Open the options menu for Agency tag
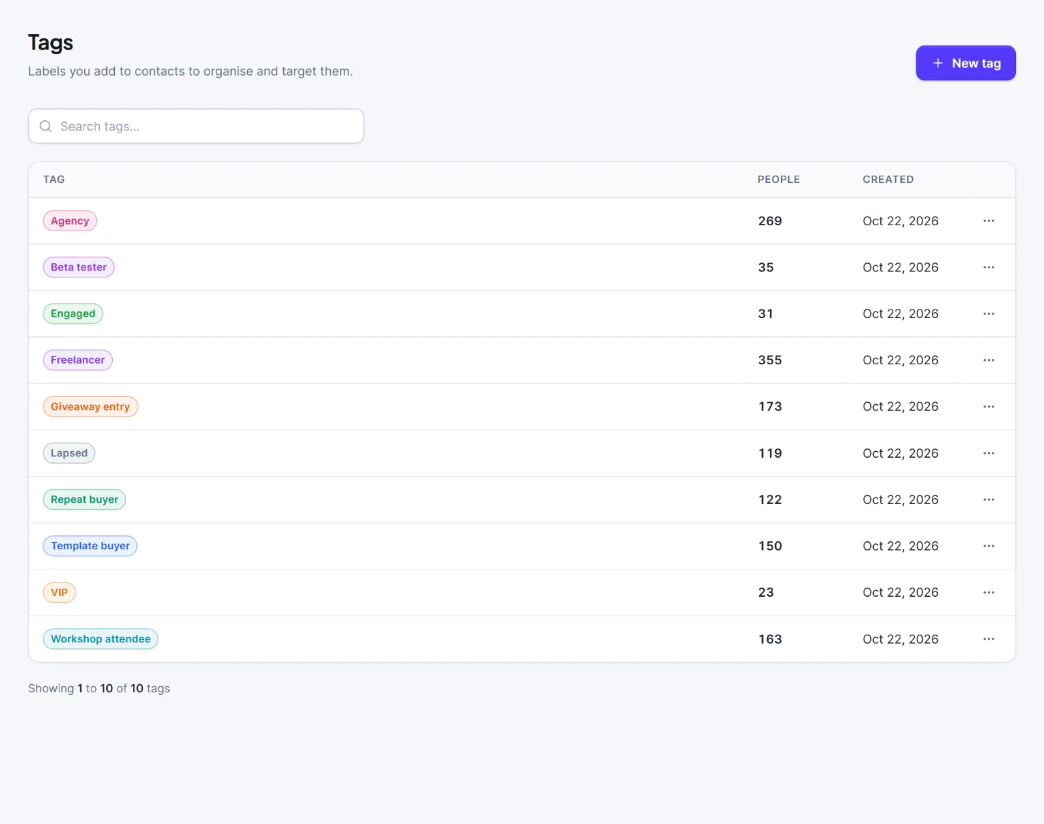 click(989, 221)
